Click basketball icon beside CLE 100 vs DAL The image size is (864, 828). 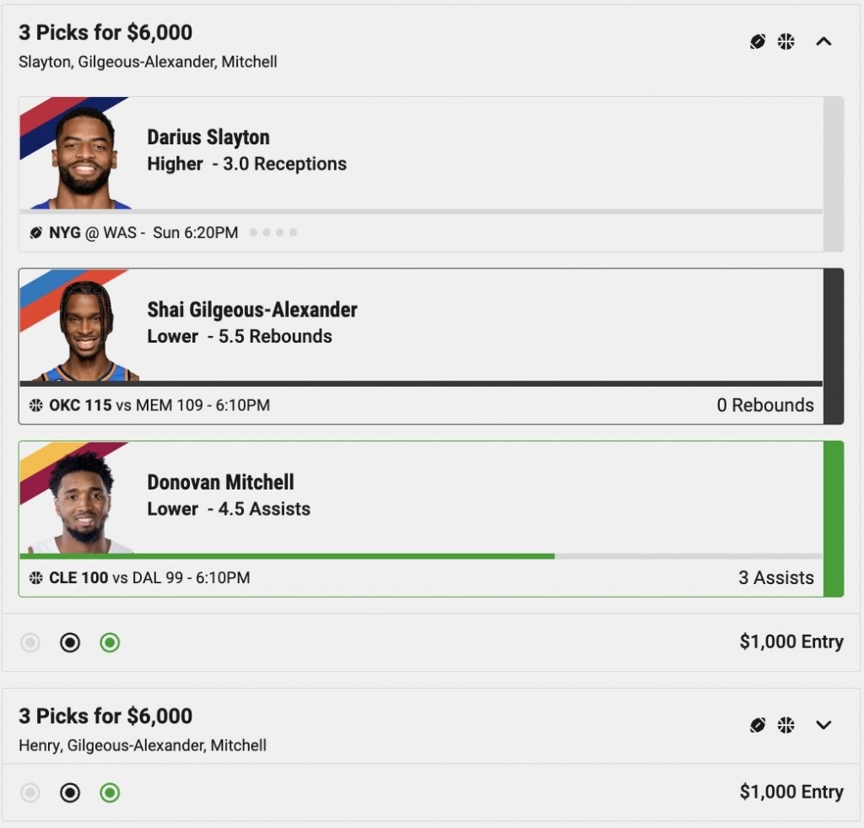pos(35,577)
